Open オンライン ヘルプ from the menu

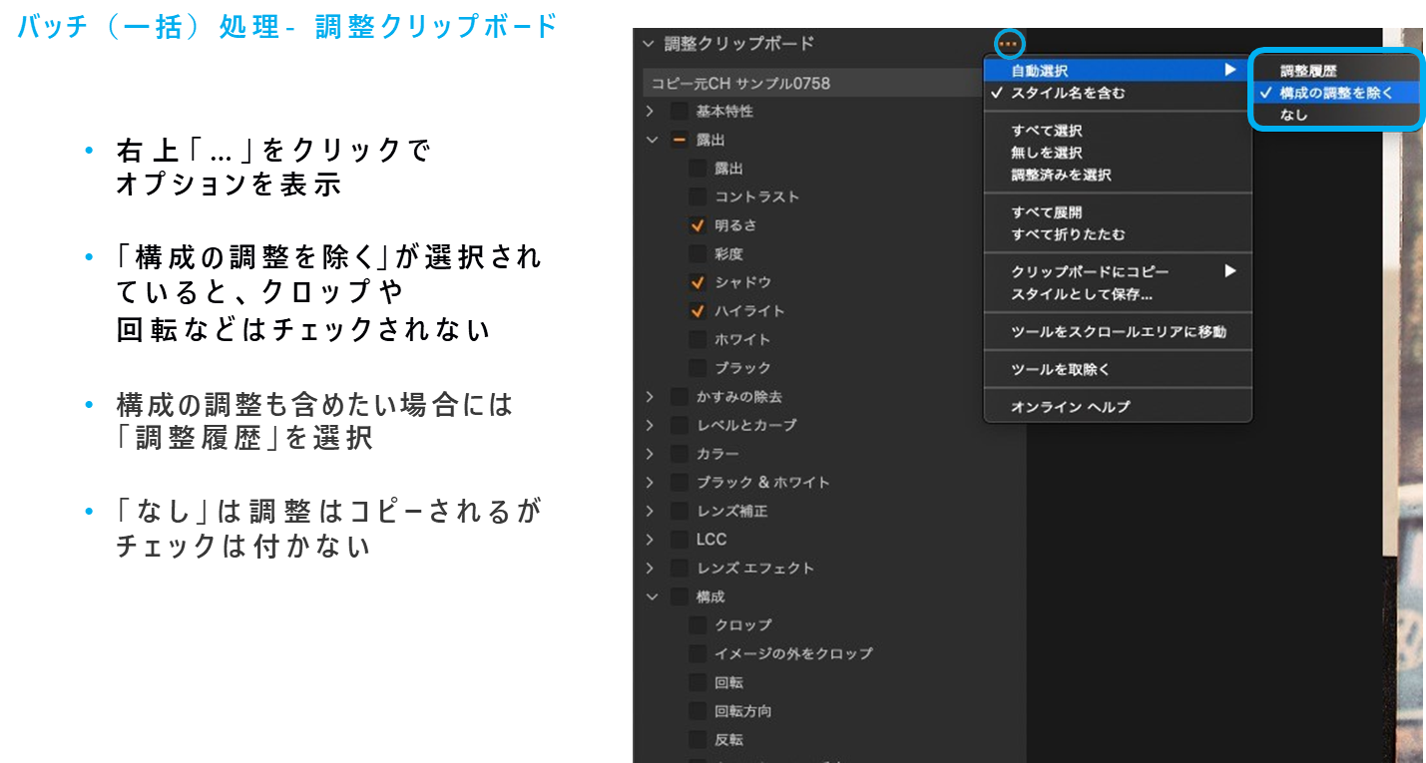click(1117, 407)
